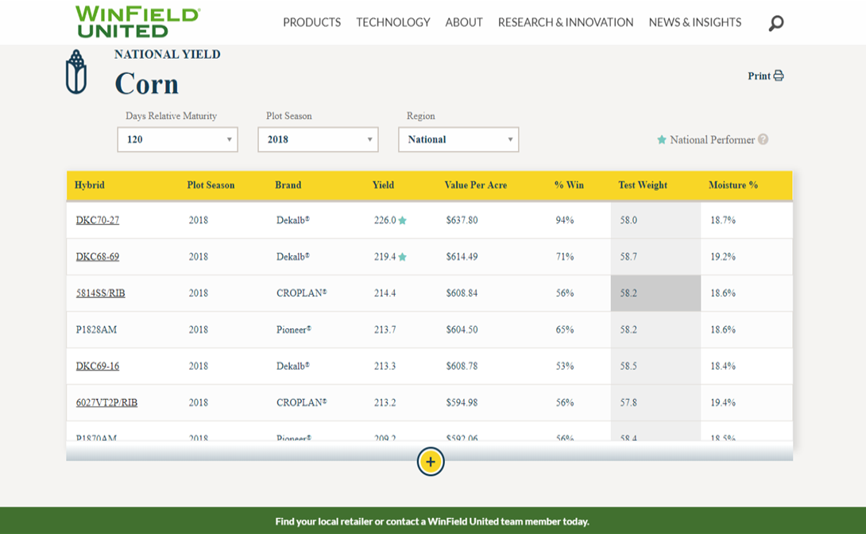This screenshot has width=866, height=534.
Task: Sort by the Yield column header
Action: [x=383, y=185]
